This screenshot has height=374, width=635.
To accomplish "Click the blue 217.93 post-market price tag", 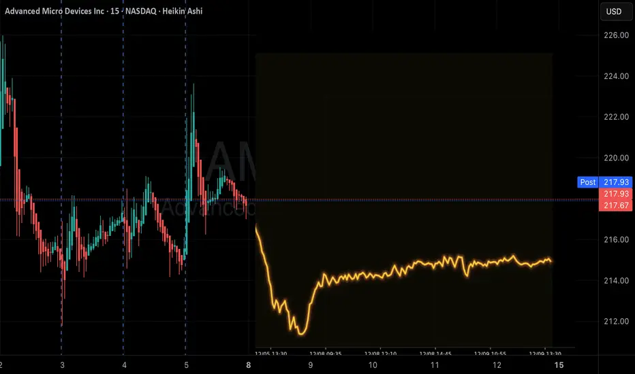I will (x=616, y=182).
